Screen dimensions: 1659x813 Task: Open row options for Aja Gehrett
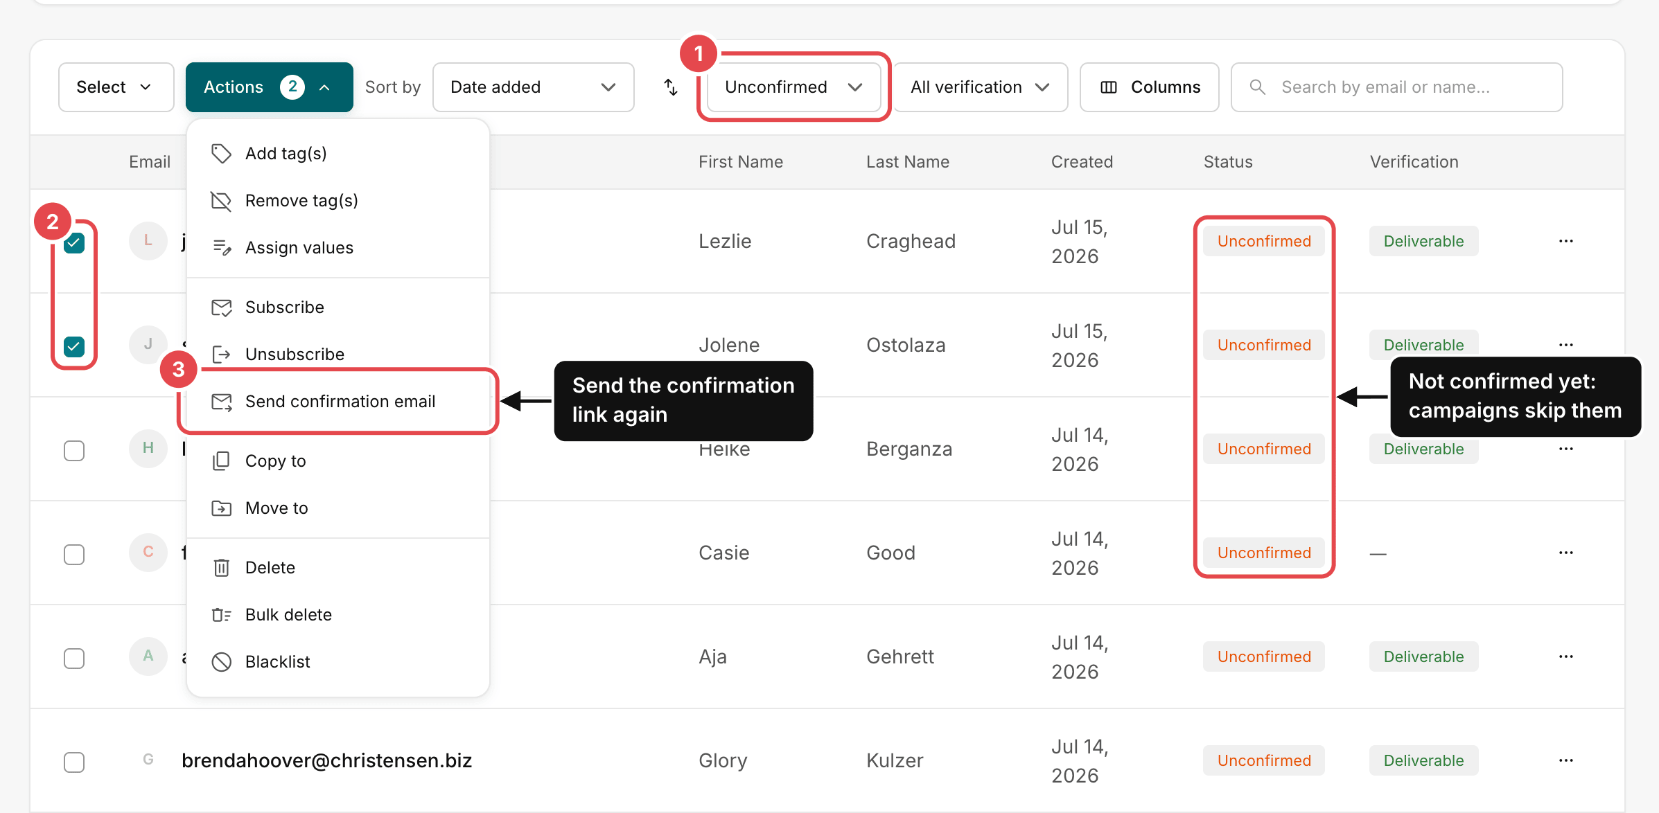(1565, 656)
